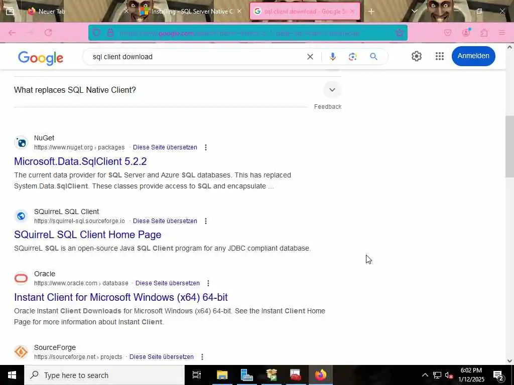Close the Installing SQL Server tab
This screenshot has width=514, height=385.
click(239, 11)
